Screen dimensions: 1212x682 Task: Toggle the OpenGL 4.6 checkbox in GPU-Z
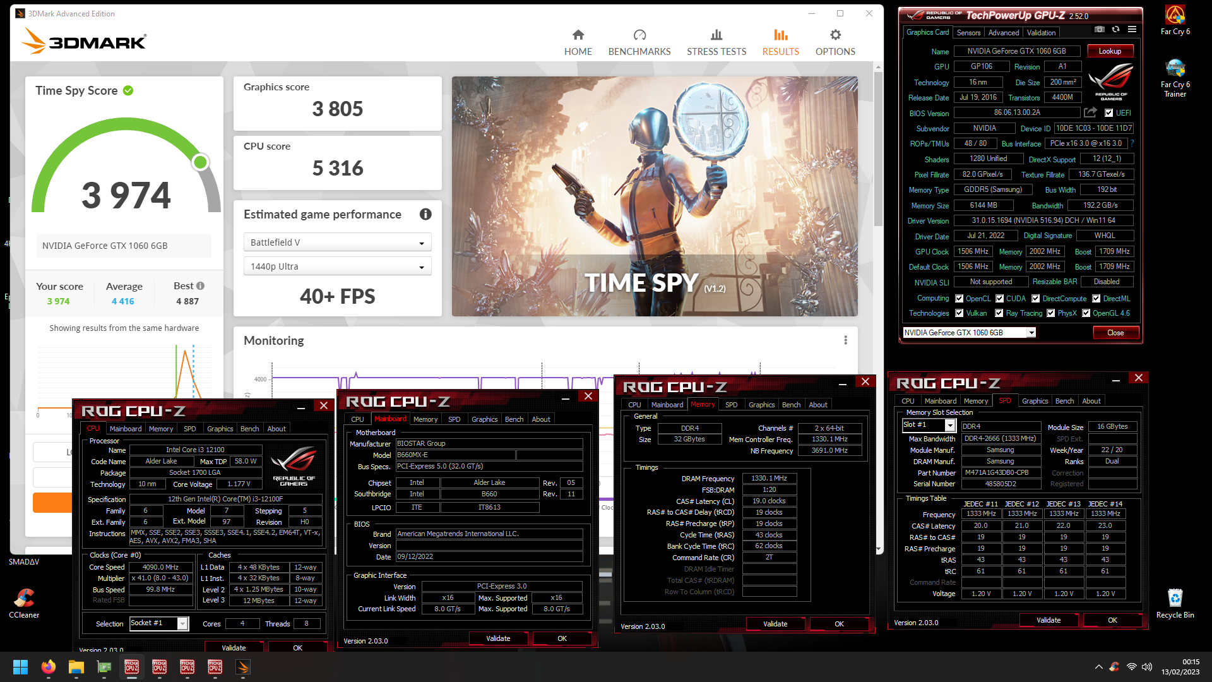click(1086, 313)
